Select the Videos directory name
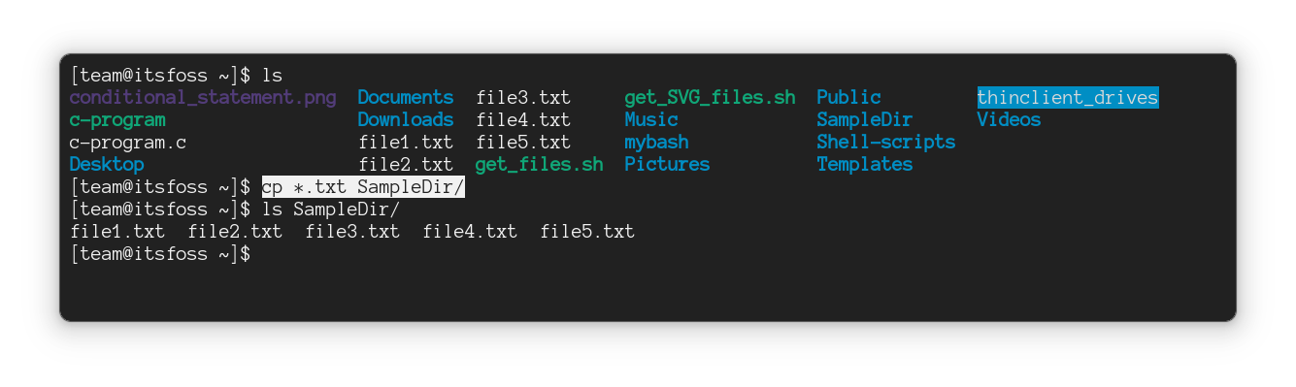Image resolution: width=1296 pixels, height=387 pixels. click(1009, 120)
